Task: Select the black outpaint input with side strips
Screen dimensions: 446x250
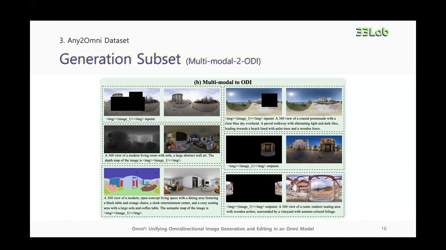Action: 254,188
